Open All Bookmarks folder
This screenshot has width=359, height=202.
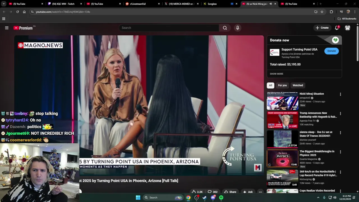[347, 19]
